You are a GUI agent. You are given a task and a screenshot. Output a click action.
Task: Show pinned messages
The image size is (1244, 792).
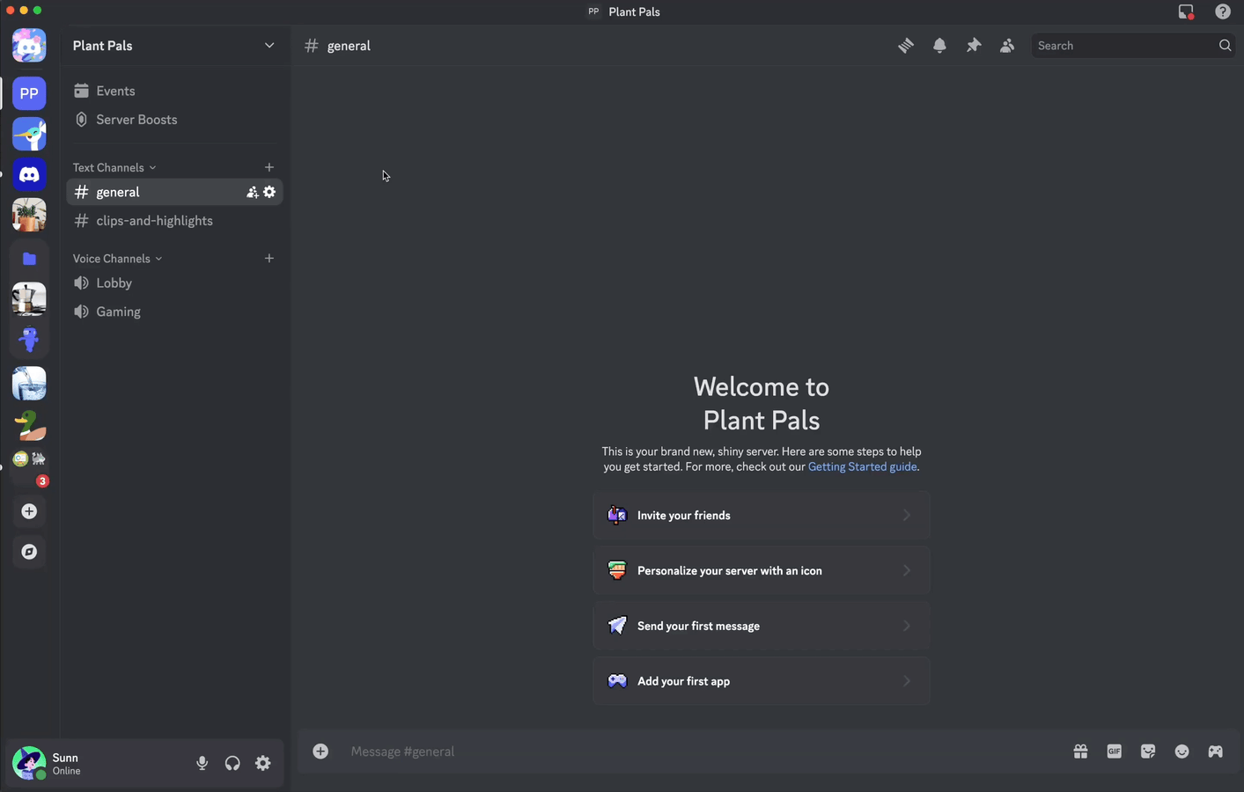pos(974,46)
